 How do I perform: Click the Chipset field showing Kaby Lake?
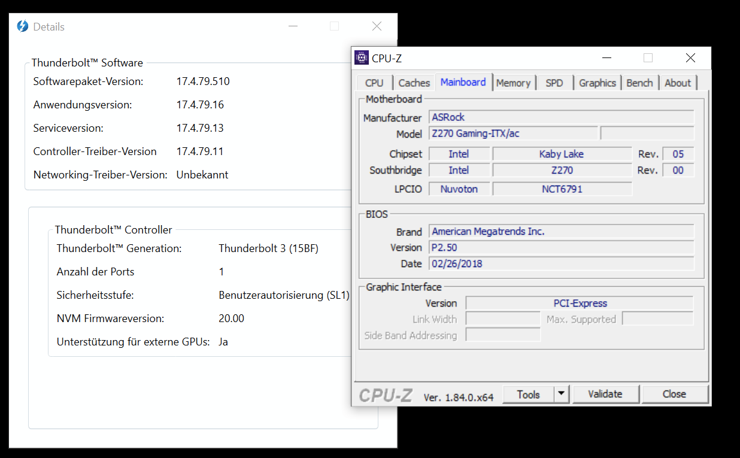pyautogui.click(x=562, y=154)
